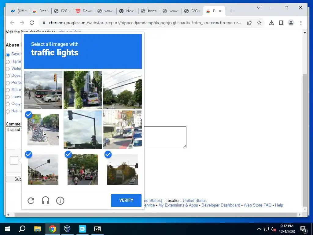Image resolution: width=313 pixels, height=235 pixels.
Task: Open Windows search from the taskbar
Action: point(22,229)
